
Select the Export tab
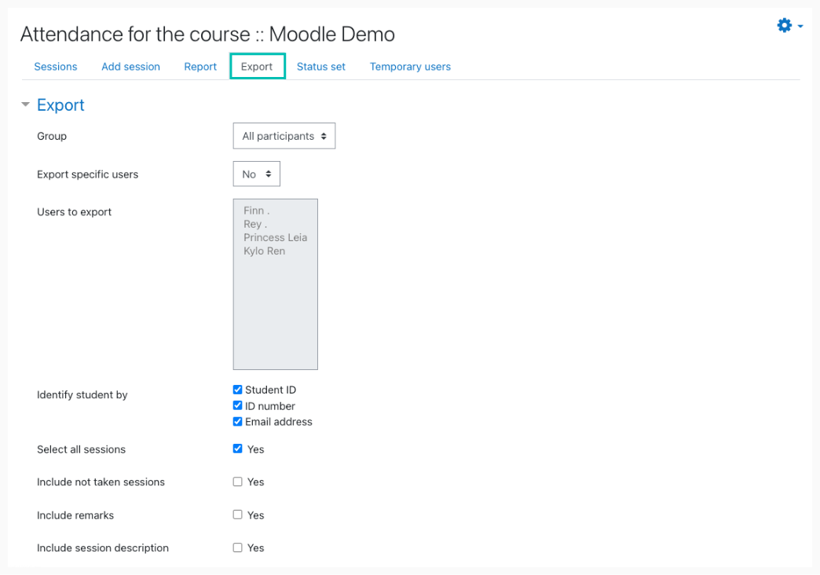point(257,67)
